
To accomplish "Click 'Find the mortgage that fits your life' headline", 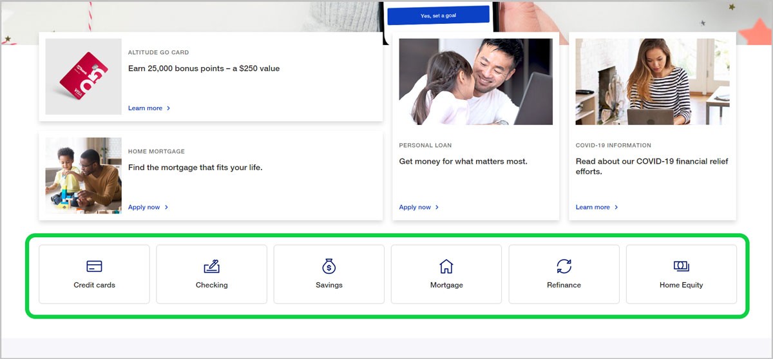I will pos(195,168).
